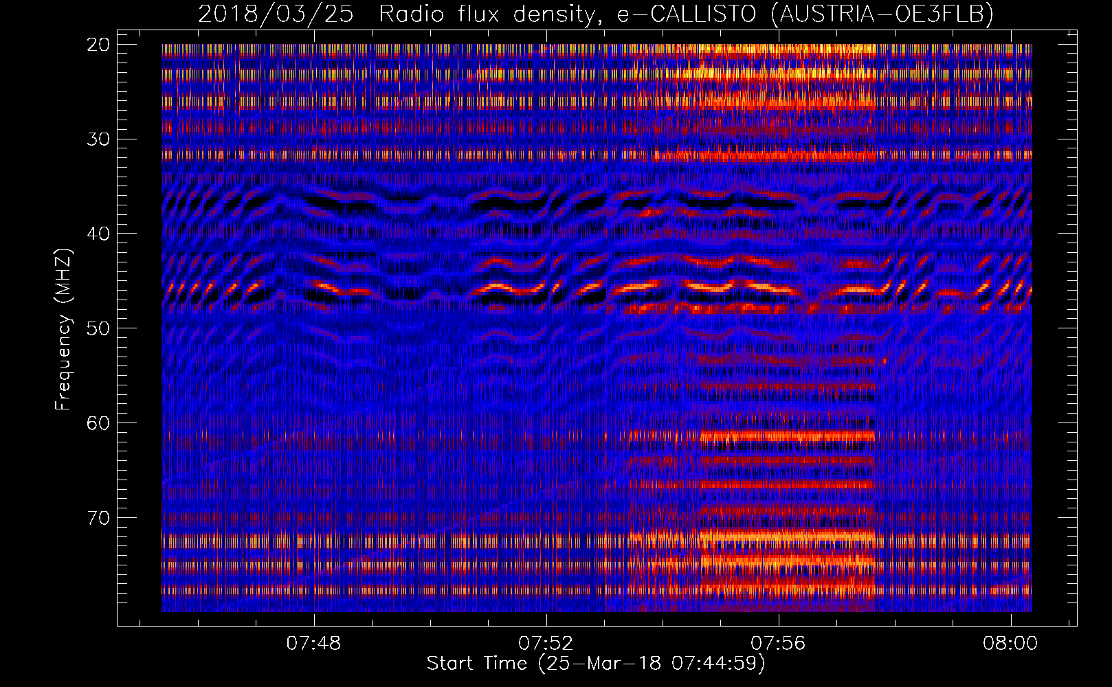Click the 'Start Time (25-Mar-18 07:44:59)' label

(x=596, y=664)
